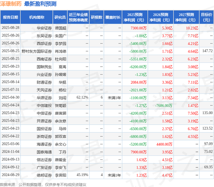Click the -7686.00万 forecast value
The image size is (214, 187).
164,106
